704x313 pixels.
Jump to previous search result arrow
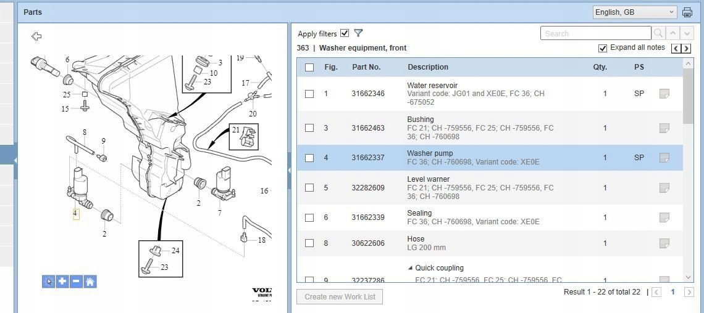tap(672, 33)
